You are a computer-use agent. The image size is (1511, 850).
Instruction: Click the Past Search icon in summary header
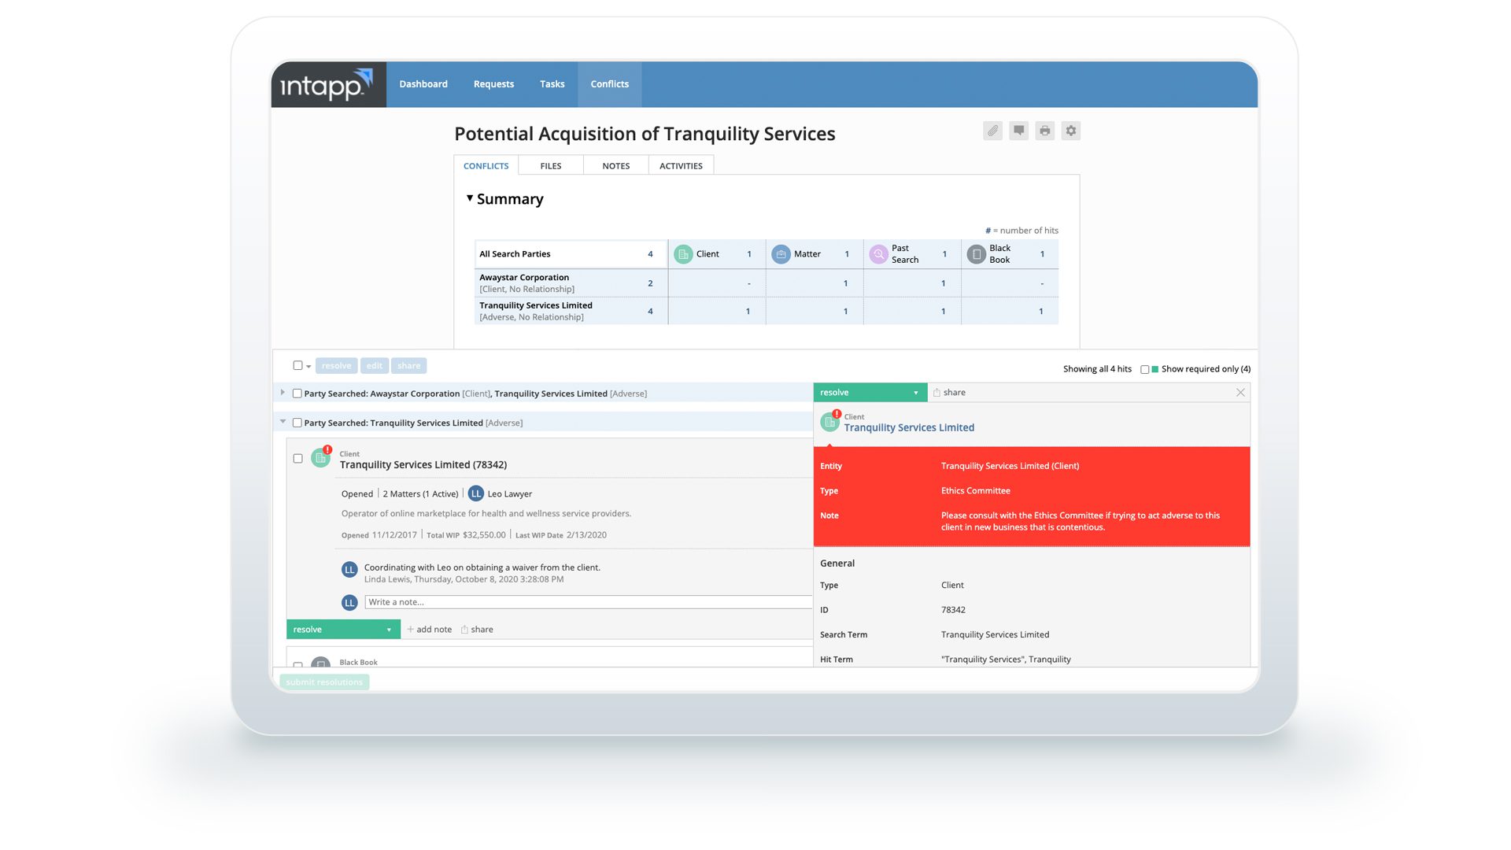[x=878, y=254]
